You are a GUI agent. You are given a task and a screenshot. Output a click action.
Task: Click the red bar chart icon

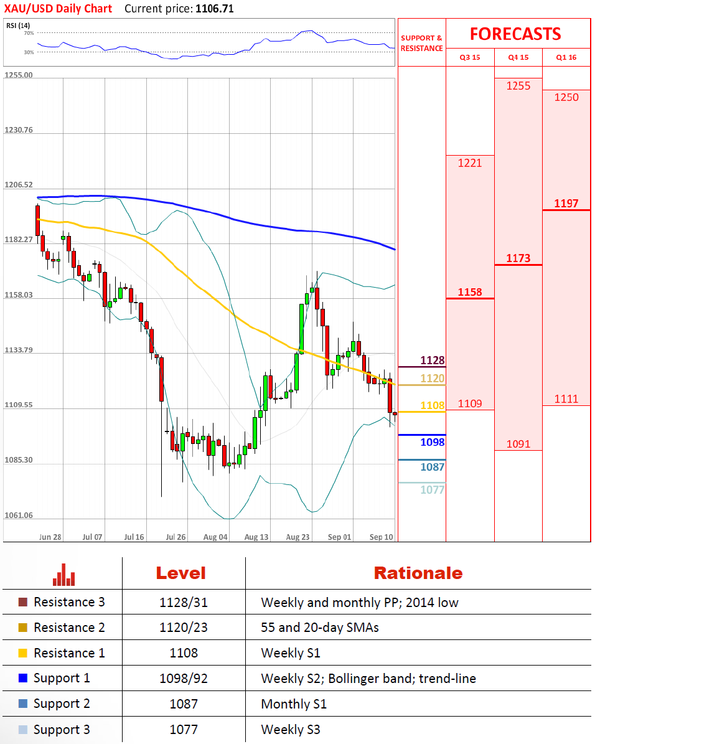[x=64, y=575]
